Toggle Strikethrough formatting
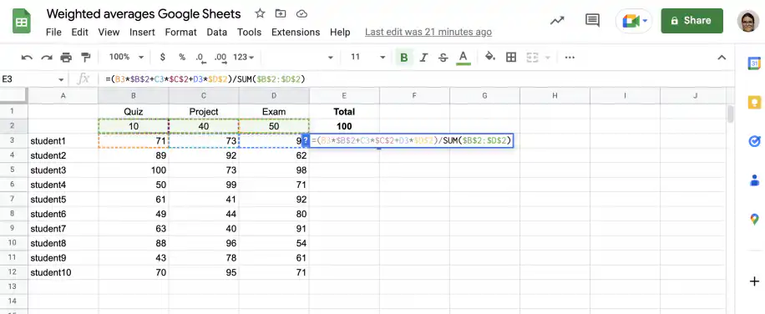This screenshot has height=314, width=765. coord(443,58)
